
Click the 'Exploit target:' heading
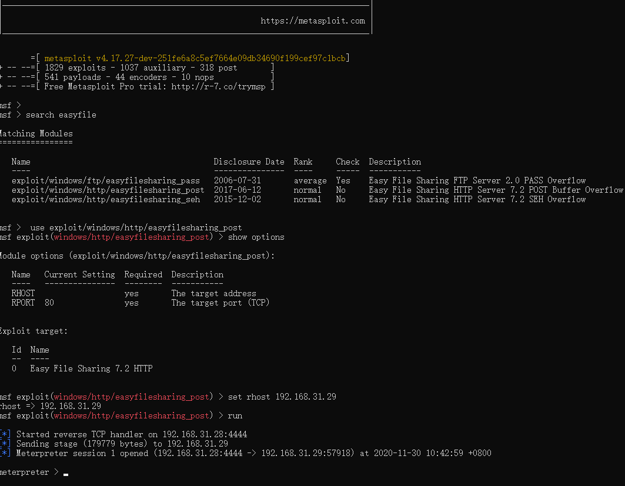34,331
